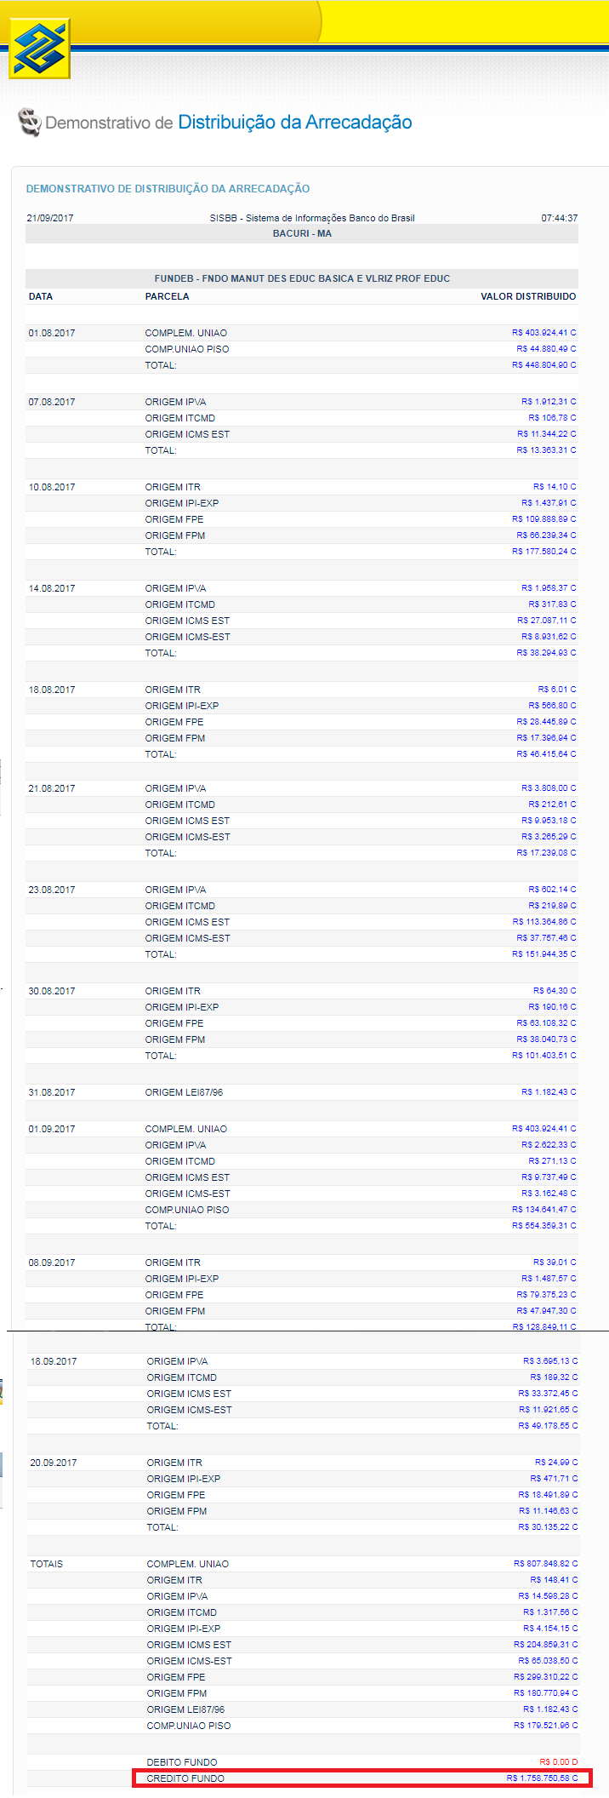
Task: Select the 23.08.2017 date entry
Action: point(52,890)
